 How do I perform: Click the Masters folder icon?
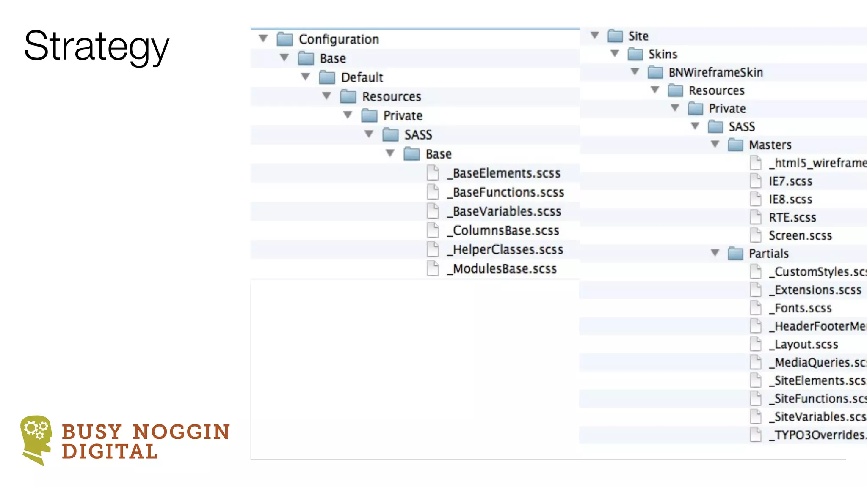tap(735, 145)
